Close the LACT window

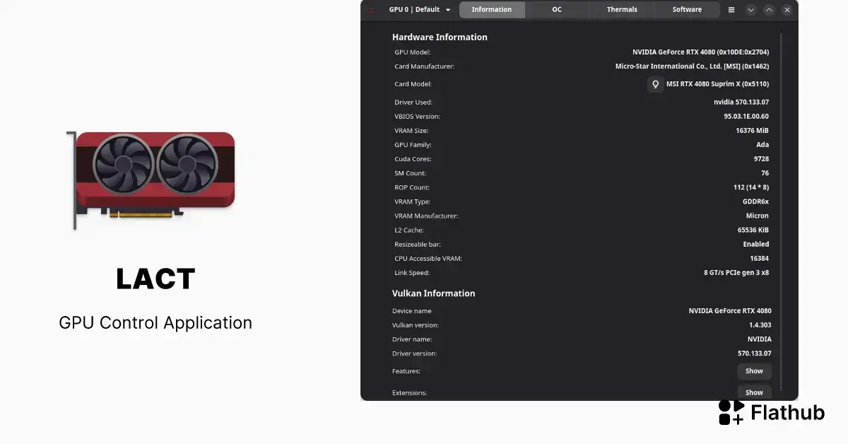point(787,10)
